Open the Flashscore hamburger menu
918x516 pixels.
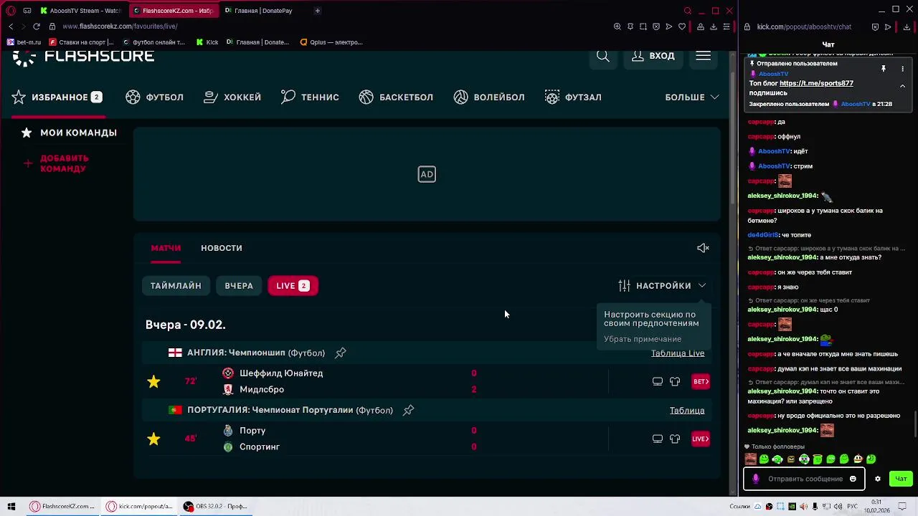point(703,56)
